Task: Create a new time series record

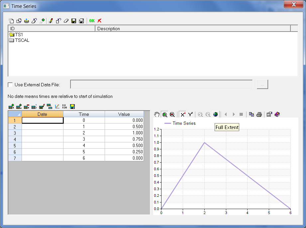Action: click(x=11, y=21)
